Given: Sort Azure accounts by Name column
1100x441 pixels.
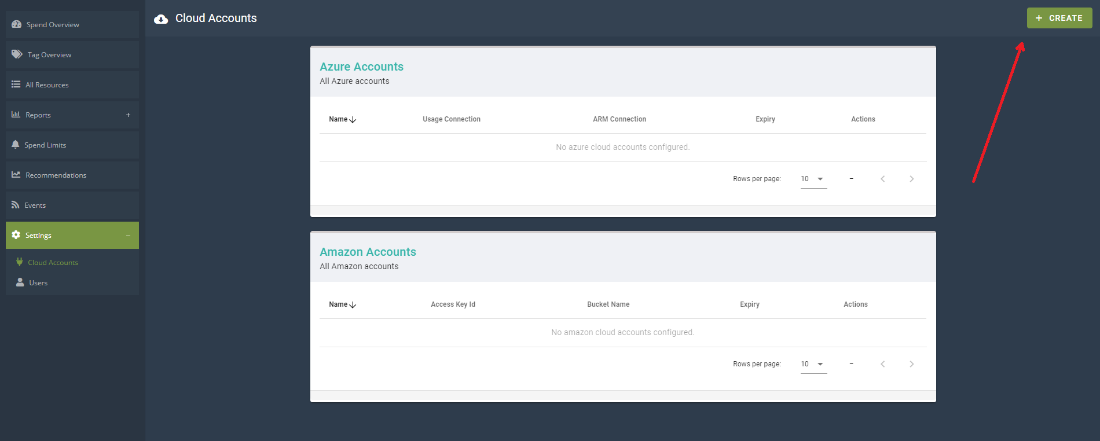Looking at the screenshot, I should [x=342, y=119].
